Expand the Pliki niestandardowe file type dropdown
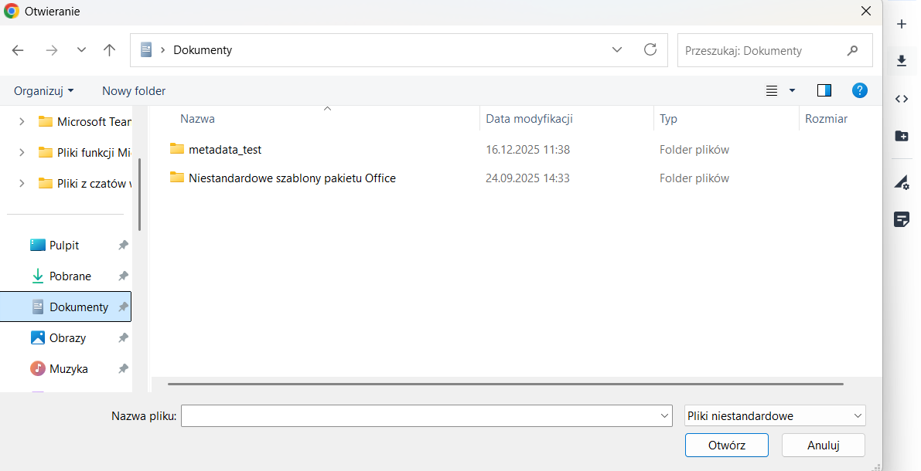Image resolution: width=921 pixels, height=471 pixels. coord(858,416)
